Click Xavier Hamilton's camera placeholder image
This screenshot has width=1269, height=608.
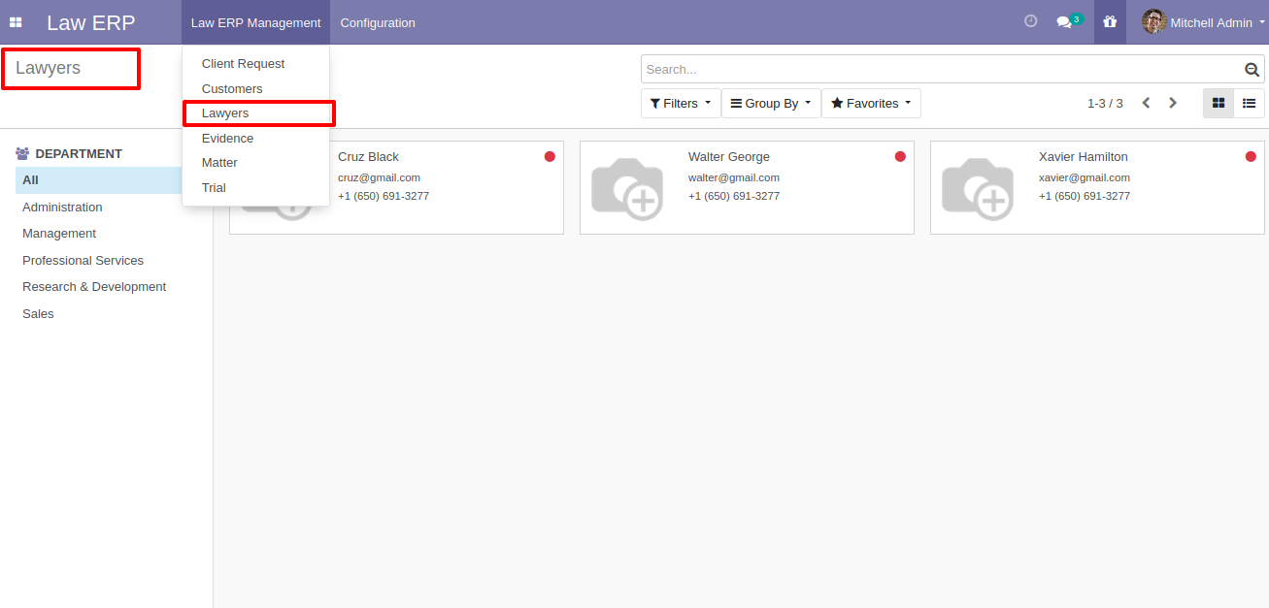click(x=978, y=187)
